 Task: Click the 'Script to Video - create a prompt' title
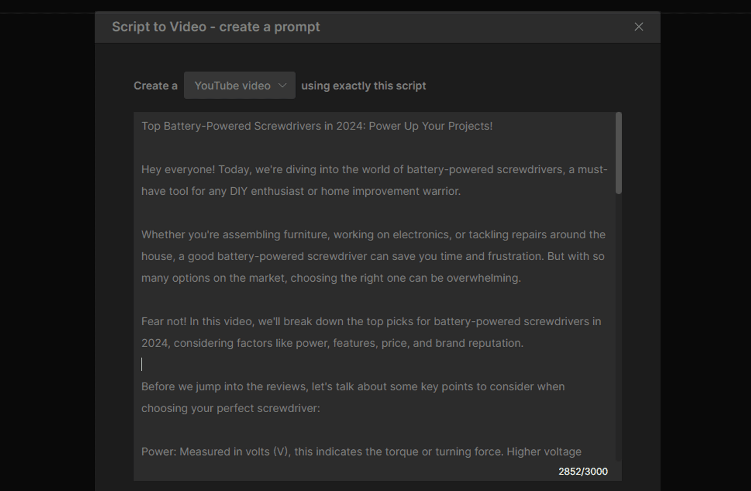coord(216,27)
